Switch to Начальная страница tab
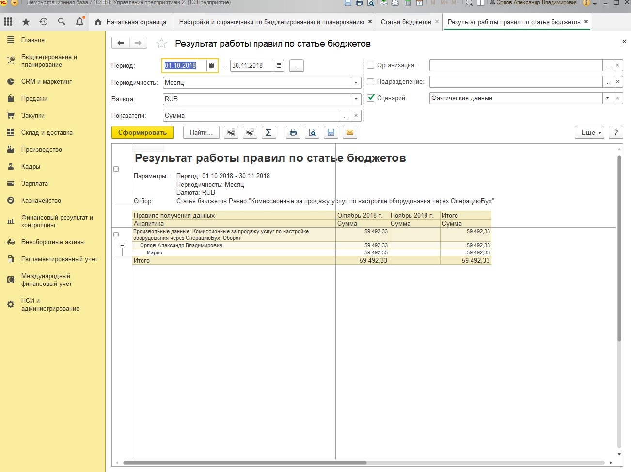The width and height of the screenshot is (631, 472). coord(131,22)
